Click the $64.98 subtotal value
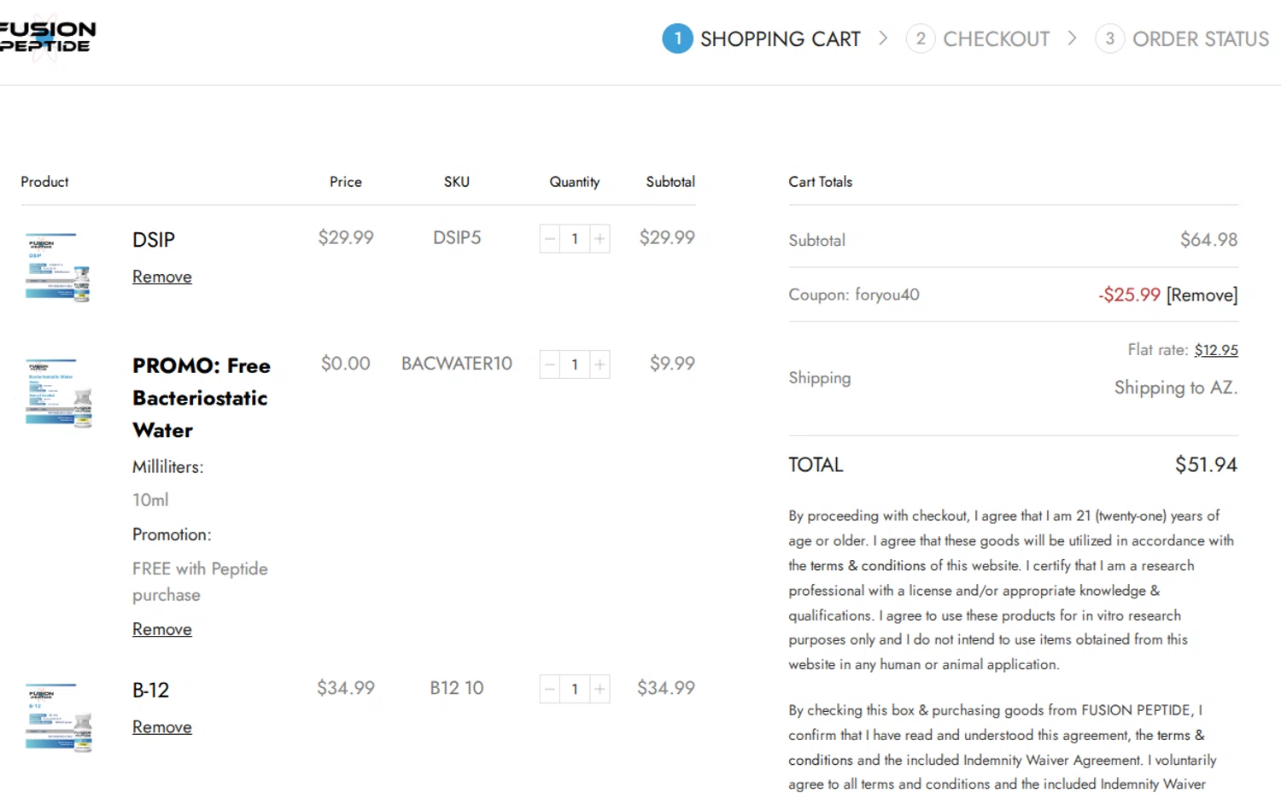This screenshot has height=793, width=1281. pos(1208,240)
